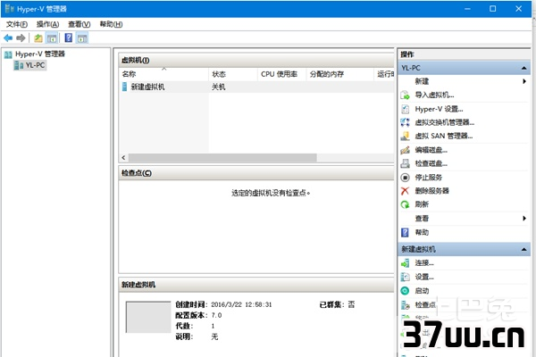Viewport: 536px width, 357px height.
Task: Click the 新建 action label
Action: [422, 81]
